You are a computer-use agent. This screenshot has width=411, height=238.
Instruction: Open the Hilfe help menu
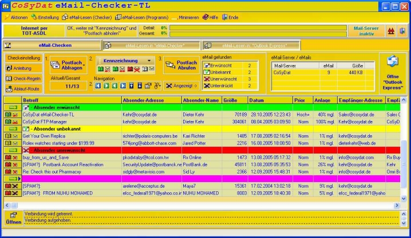211,18
